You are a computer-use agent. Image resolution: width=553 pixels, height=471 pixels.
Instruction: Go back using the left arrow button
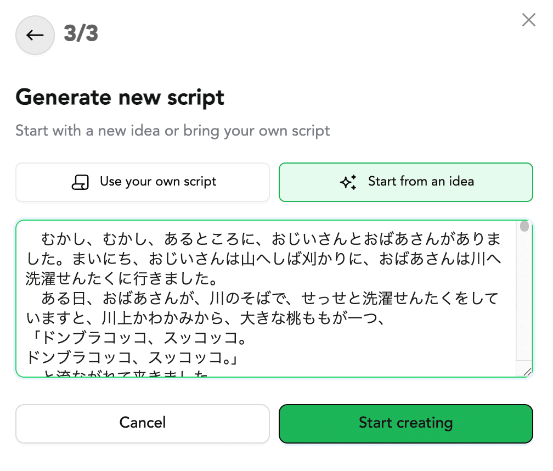(x=35, y=35)
